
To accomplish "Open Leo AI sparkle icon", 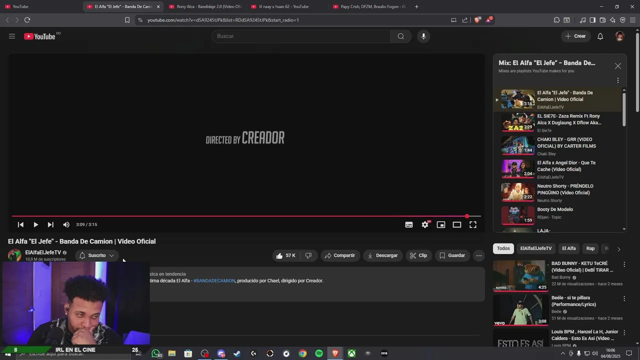I will click(612, 20).
